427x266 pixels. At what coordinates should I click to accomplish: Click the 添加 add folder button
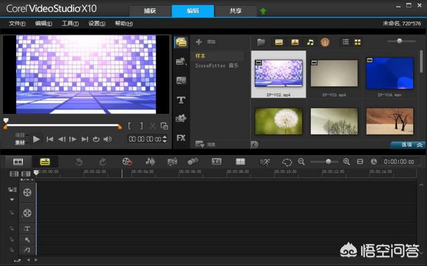205,42
